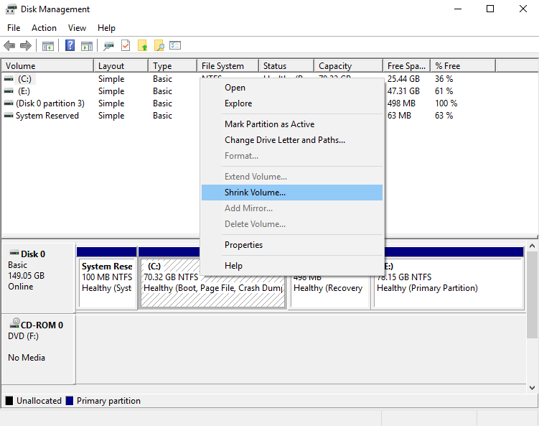Viewport: 539px width, 426px height.
Task: Open Help via the blue question-mark icon
Action: [x=70, y=45]
